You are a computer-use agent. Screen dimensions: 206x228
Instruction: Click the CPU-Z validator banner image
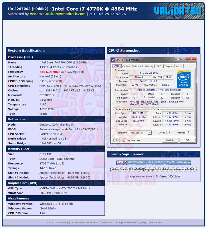153,163
